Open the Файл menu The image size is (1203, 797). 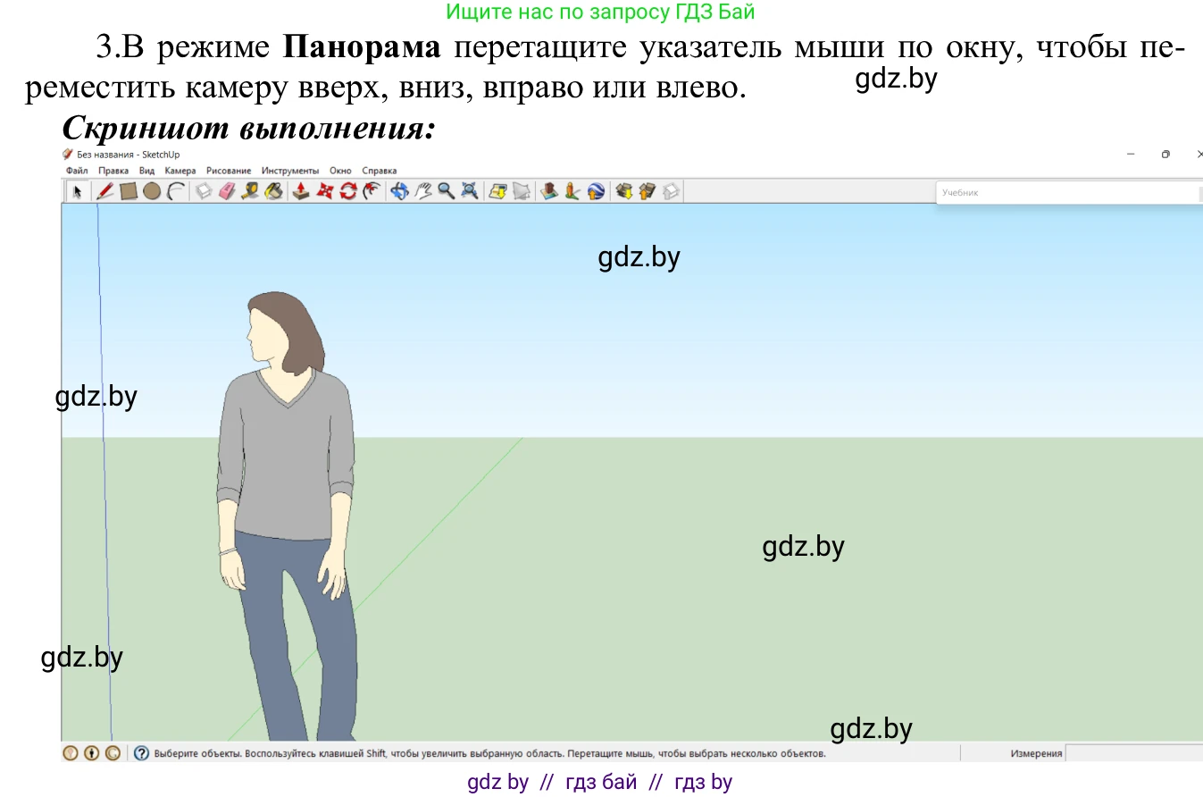point(75,170)
